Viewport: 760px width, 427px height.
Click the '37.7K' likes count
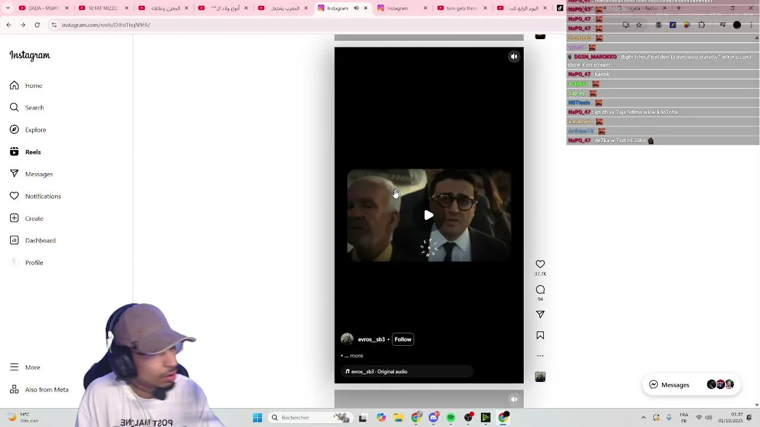pos(540,274)
